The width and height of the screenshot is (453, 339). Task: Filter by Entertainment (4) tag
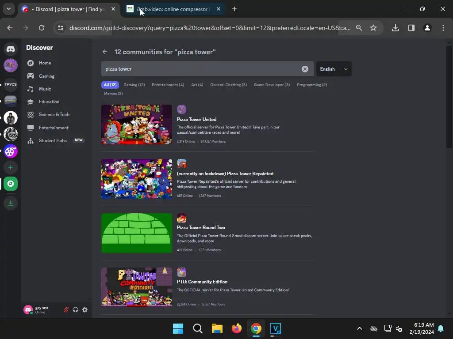coord(168,85)
